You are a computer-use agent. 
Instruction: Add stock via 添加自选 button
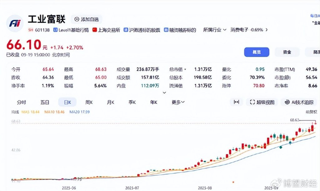pyautogui.click(x=86, y=19)
